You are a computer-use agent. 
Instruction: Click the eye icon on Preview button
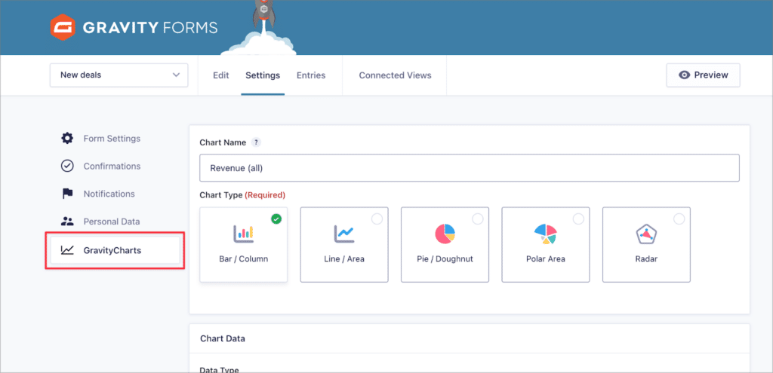pyautogui.click(x=684, y=75)
